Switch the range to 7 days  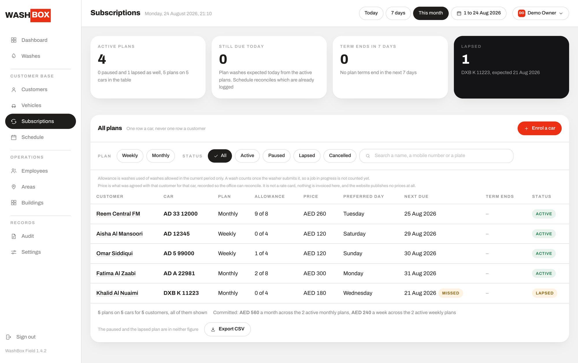point(398,13)
